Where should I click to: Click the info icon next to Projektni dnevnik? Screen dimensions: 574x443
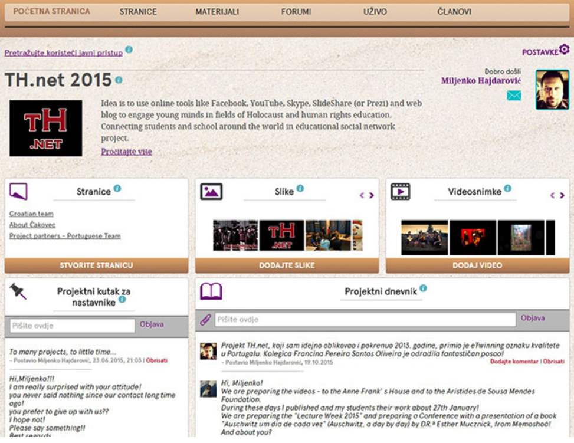[423, 288]
